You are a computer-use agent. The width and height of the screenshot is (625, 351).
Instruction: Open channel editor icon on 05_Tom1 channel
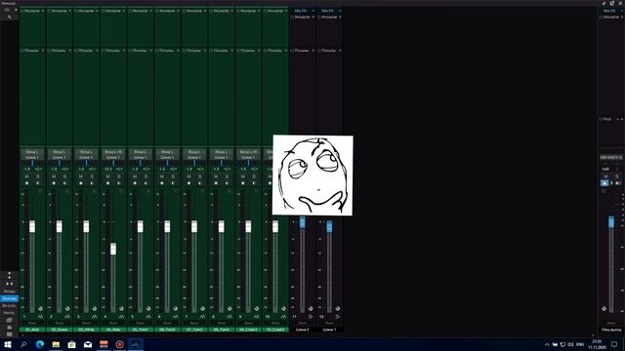coord(148,316)
